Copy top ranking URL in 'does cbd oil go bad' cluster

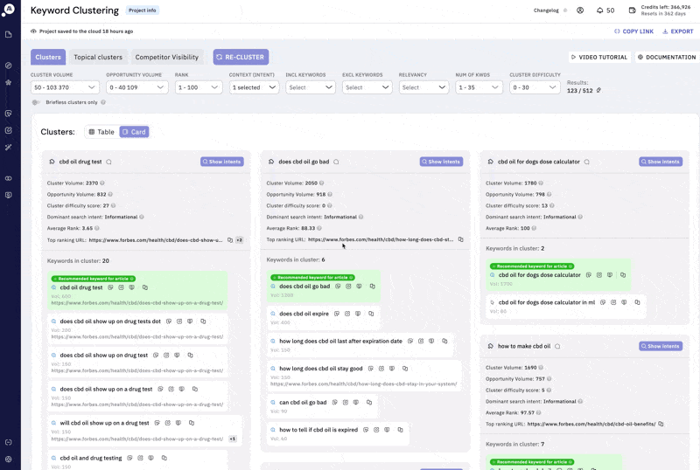pyautogui.click(x=461, y=239)
